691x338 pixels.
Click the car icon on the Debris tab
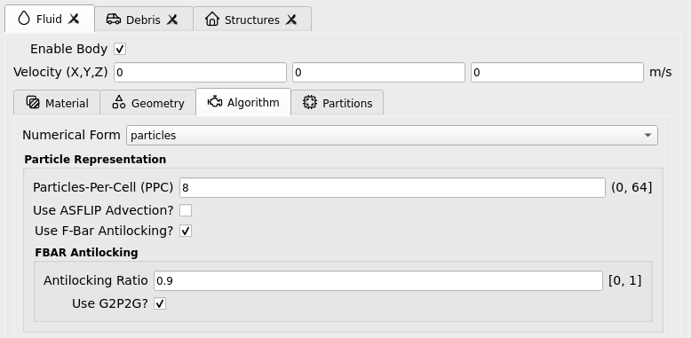[x=114, y=19]
